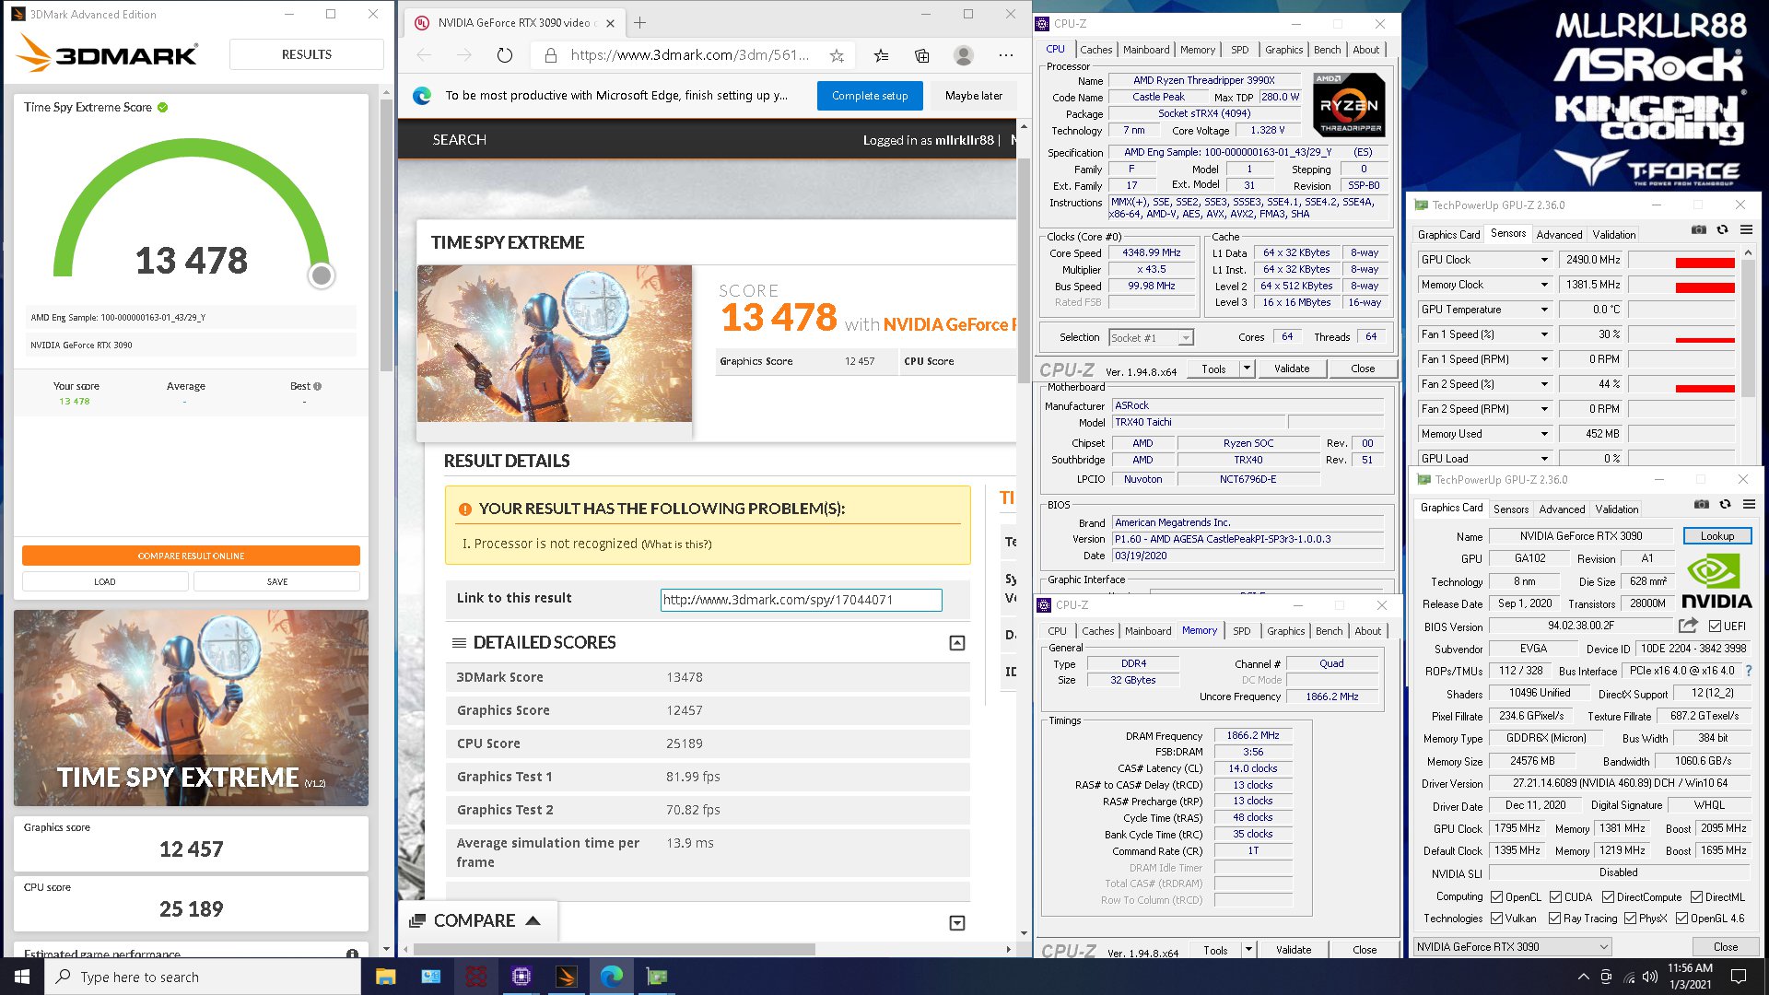Click the Time Spy Extreme thumbnail in 3DMark app
The image size is (1769, 995).
click(191, 708)
